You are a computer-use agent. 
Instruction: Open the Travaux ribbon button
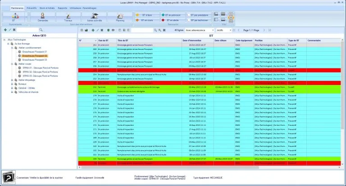pyautogui.click(x=68, y=17)
